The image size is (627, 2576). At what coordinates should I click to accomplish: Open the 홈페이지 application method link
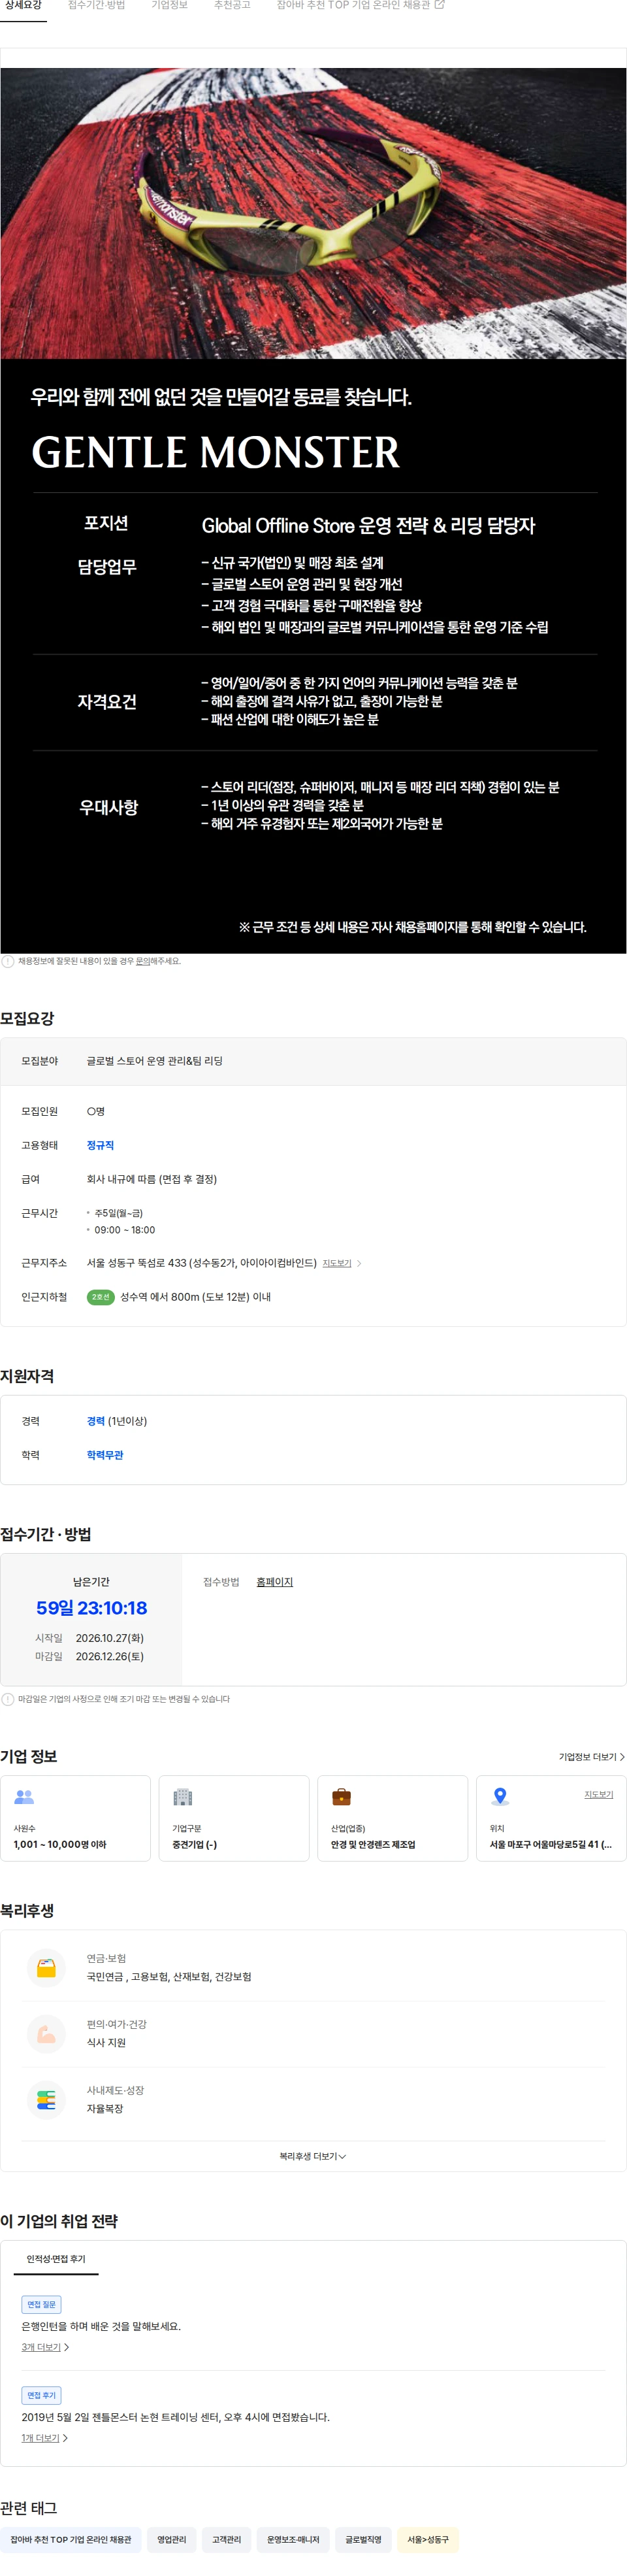[275, 1582]
